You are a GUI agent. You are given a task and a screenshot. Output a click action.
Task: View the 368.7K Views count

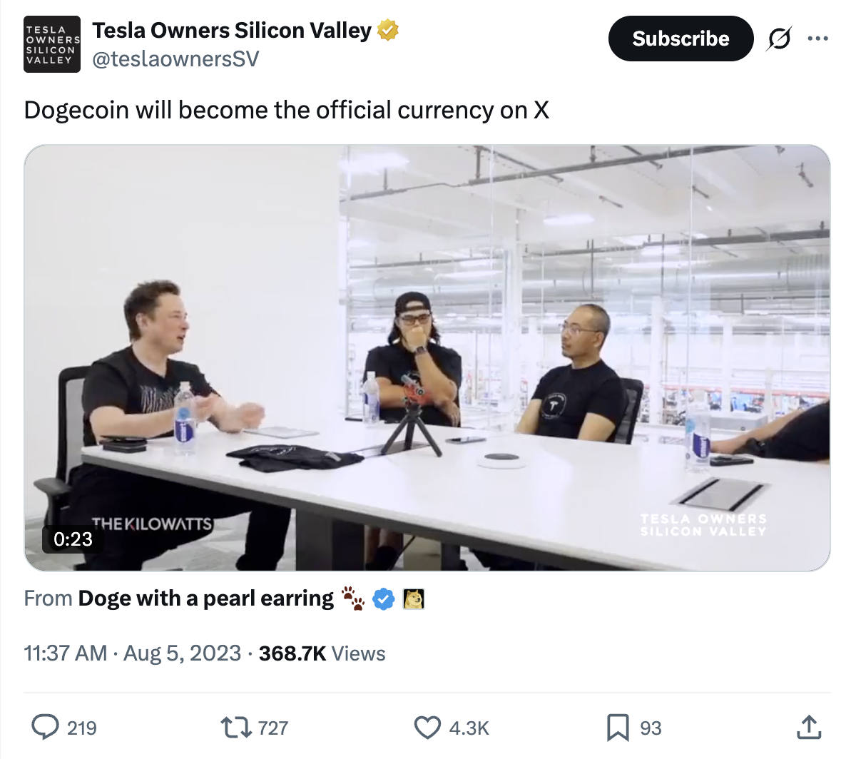[x=322, y=653]
